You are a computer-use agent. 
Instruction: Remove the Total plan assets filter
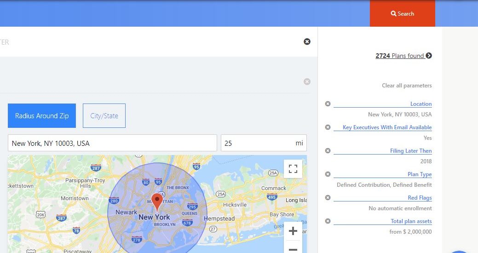pyautogui.click(x=328, y=221)
